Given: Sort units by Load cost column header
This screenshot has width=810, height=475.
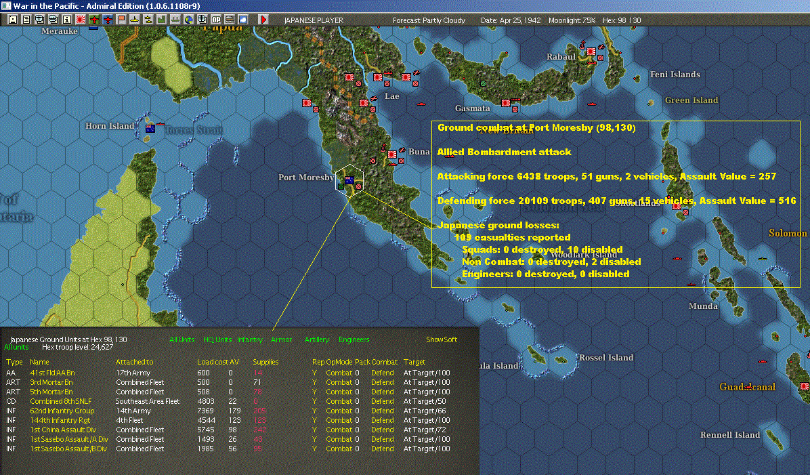Looking at the screenshot, I should [213, 362].
